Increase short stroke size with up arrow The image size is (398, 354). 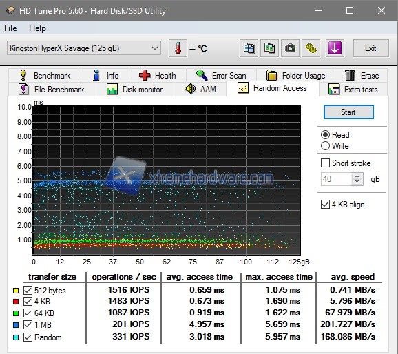(x=357, y=176)
